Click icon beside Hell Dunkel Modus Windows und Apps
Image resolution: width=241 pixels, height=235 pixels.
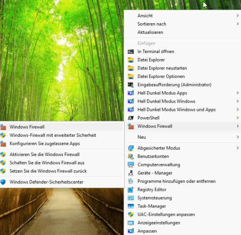coord(131,110)
